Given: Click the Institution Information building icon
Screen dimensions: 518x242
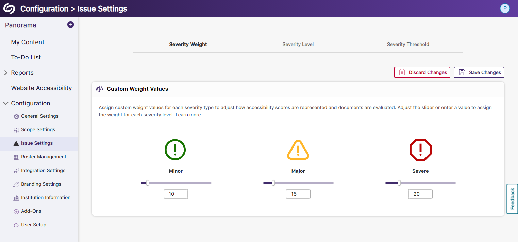Looking at the screenshot, I should pos(16,198).
